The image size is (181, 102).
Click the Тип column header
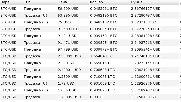pos(40,2)
